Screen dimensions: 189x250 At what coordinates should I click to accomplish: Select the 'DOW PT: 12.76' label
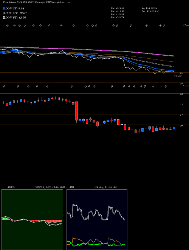coord(15,17)
